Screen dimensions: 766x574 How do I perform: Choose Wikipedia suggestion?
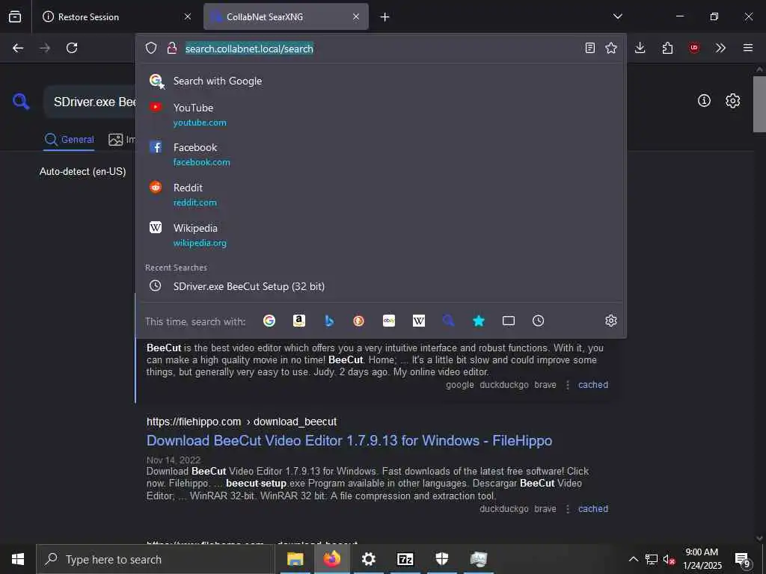click(x=381, y=235)
